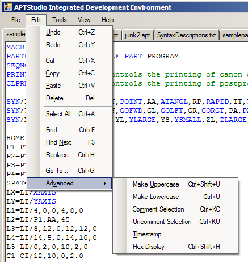Screen dimensions: 248x262
Task: Open Replace from the Edit menu
Action: click(x=70, y=155)
